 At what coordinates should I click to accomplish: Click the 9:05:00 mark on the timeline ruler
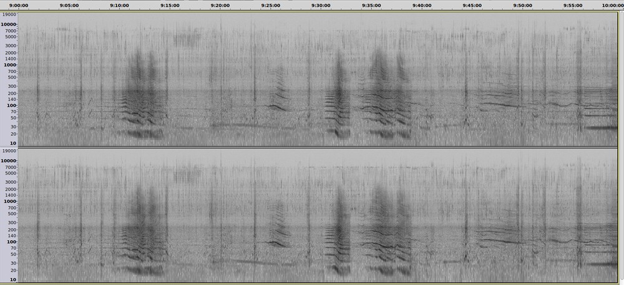tap(69, 5)
